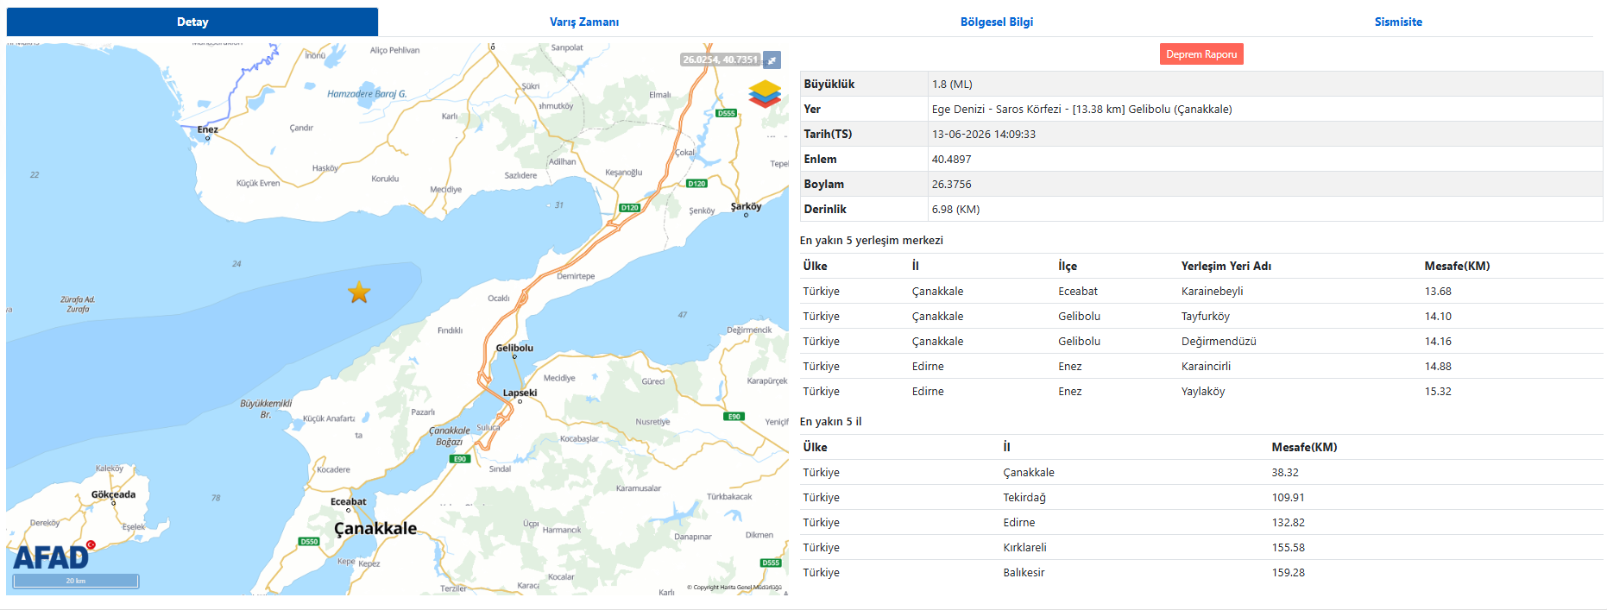Click the 'En yakın 5 yerleşim merkezi' heading

pyautogui.click(x=872, y=240)
